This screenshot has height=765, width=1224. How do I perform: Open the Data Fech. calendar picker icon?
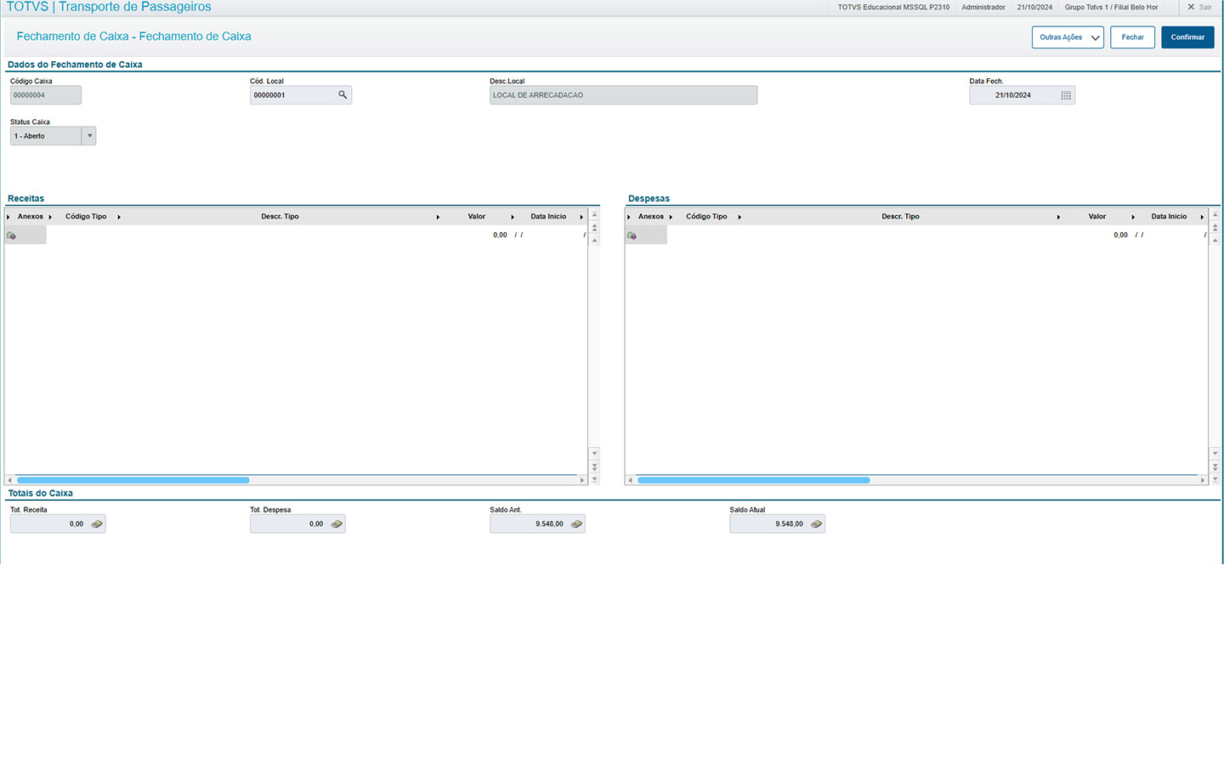pos(1066,95)
